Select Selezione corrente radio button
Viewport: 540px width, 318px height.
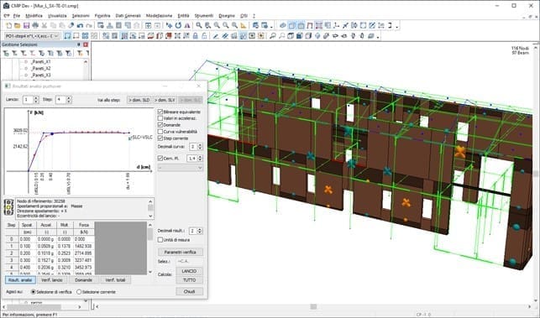tap(79, 292)
